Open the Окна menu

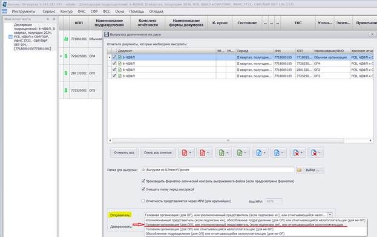(x=119, y=11)
